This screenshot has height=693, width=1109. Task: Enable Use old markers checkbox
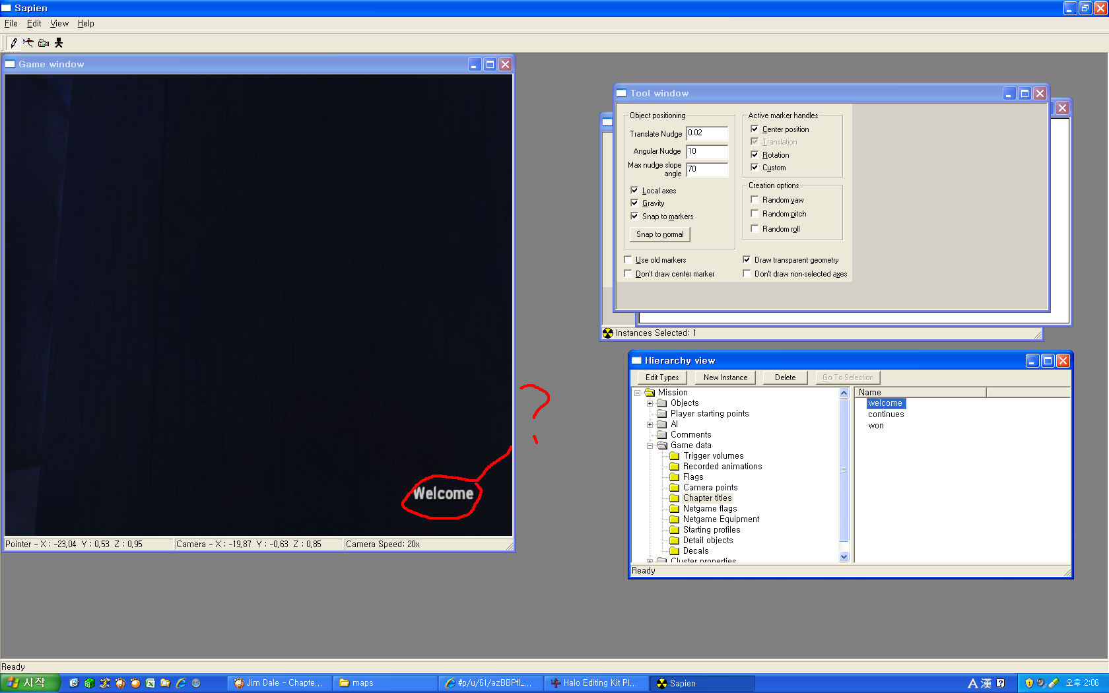tap(628, 259)
